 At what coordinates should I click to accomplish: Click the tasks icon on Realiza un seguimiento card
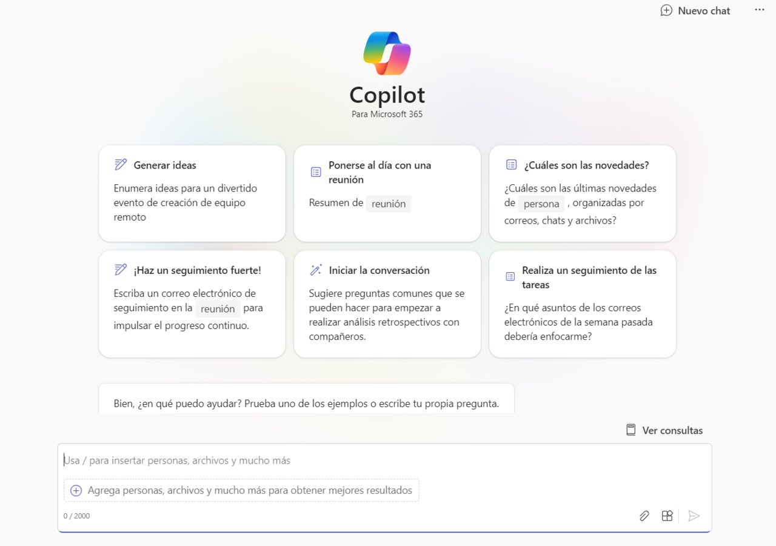point(510,276)
